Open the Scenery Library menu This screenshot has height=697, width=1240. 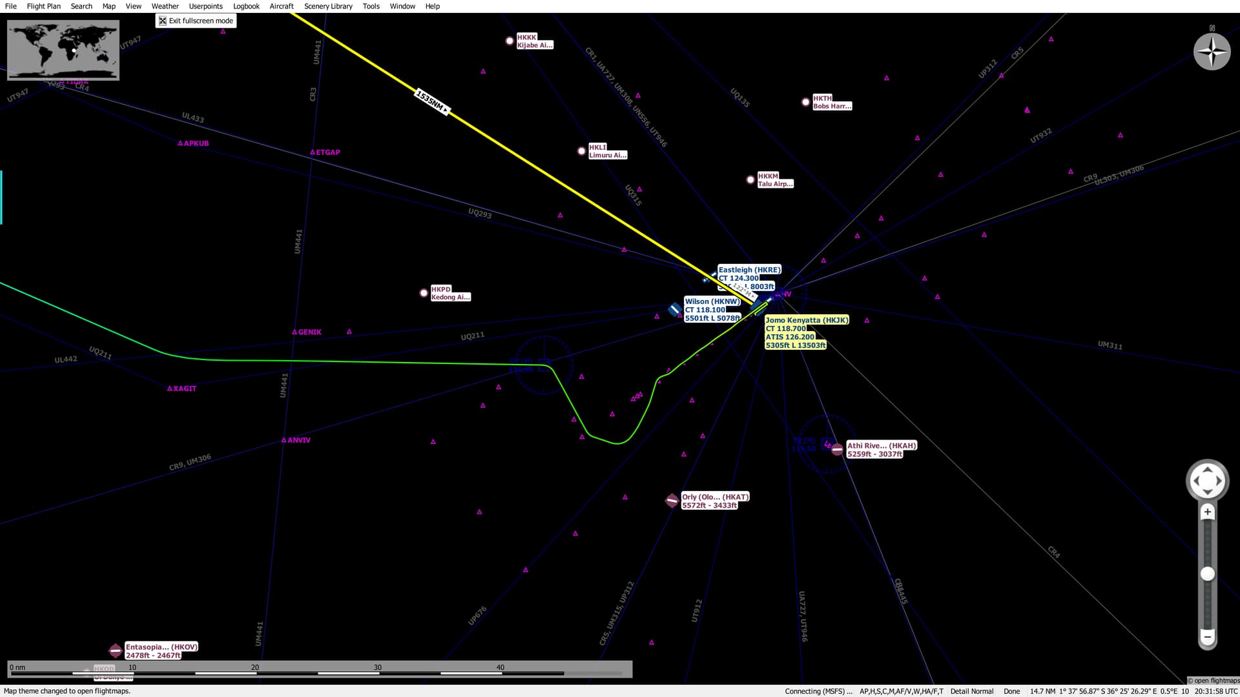(x=328, y=6)
